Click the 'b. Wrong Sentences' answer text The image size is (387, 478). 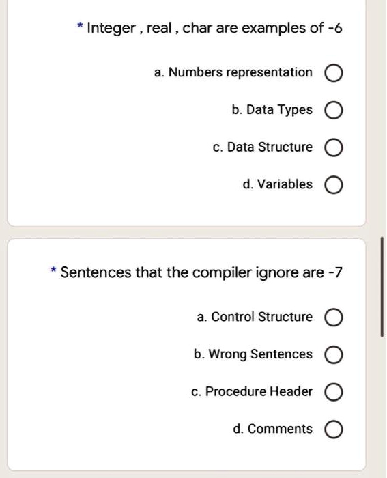tap(253, 354)
